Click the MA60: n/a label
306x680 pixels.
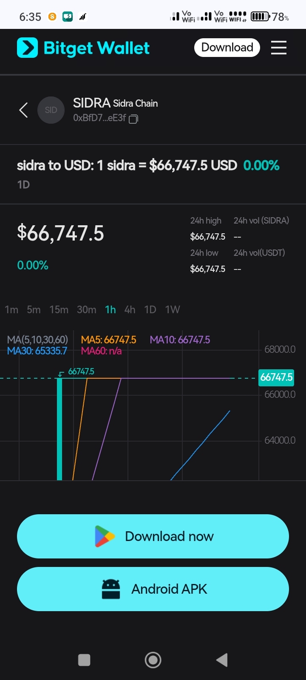click(x=101, y=351)
